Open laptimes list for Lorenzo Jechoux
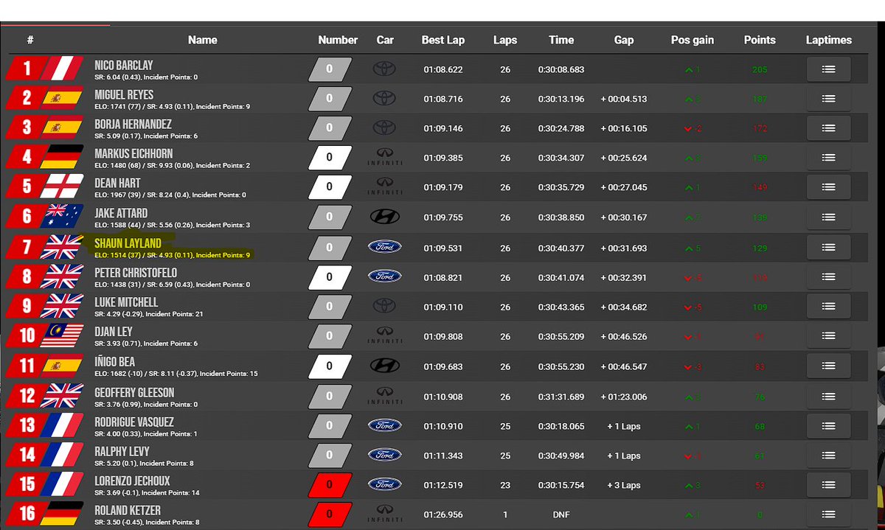Viewport: 885px width, 530px height. point(828,485)
